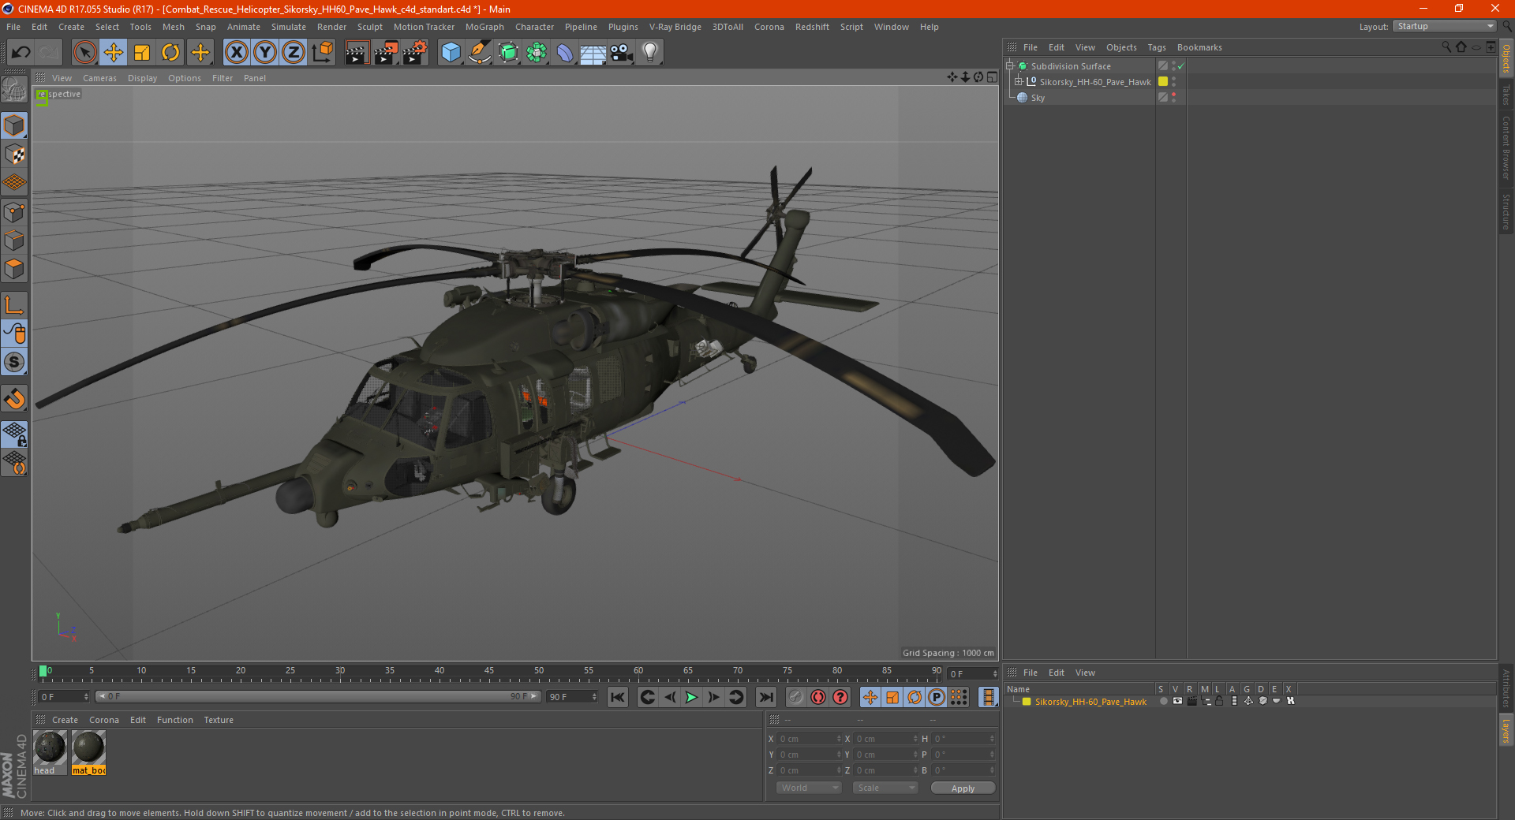This screenshot has width=1515, height=820.
Task: Open the deformer (Bend) icon
Action: click(565, 53)
